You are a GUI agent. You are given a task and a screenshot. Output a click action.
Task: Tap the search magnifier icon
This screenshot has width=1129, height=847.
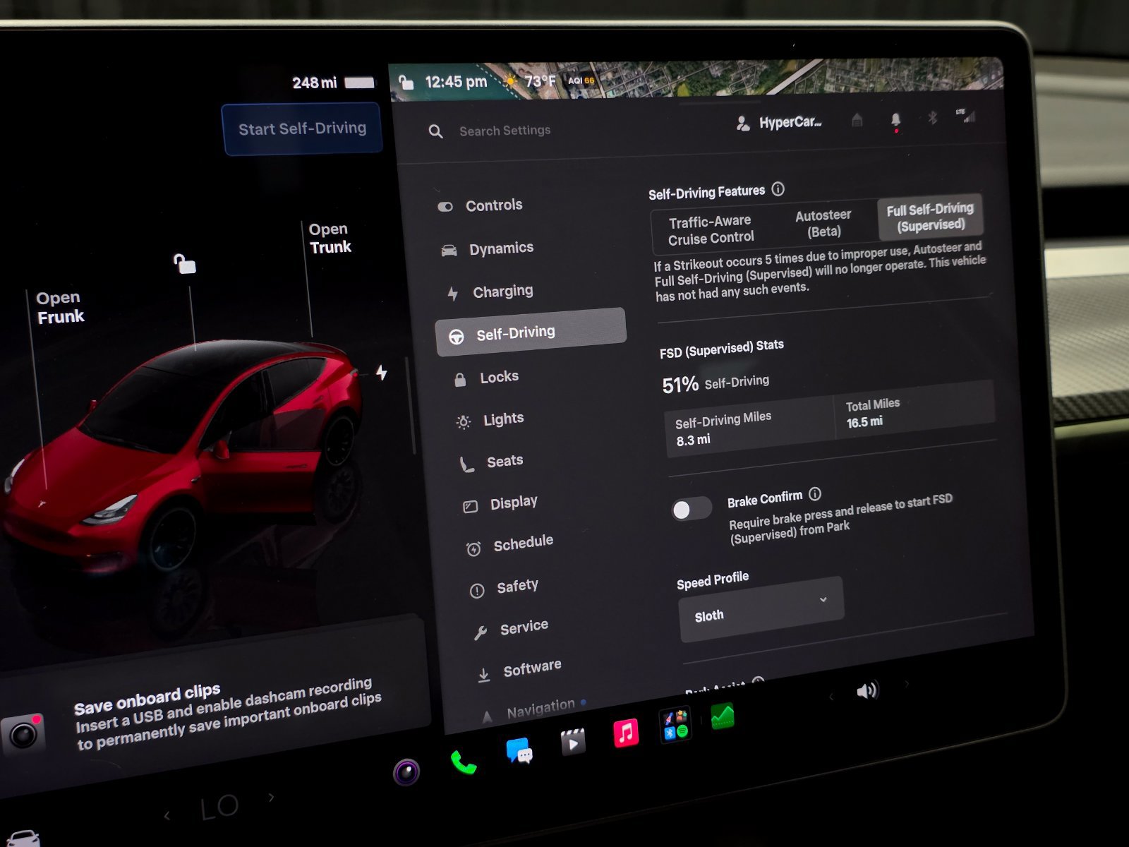coord(435,131)
